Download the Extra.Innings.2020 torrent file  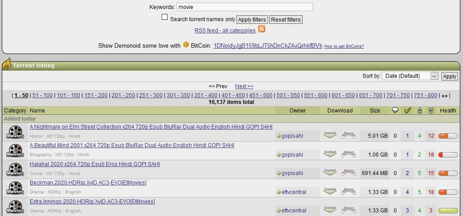pos(330,210)
